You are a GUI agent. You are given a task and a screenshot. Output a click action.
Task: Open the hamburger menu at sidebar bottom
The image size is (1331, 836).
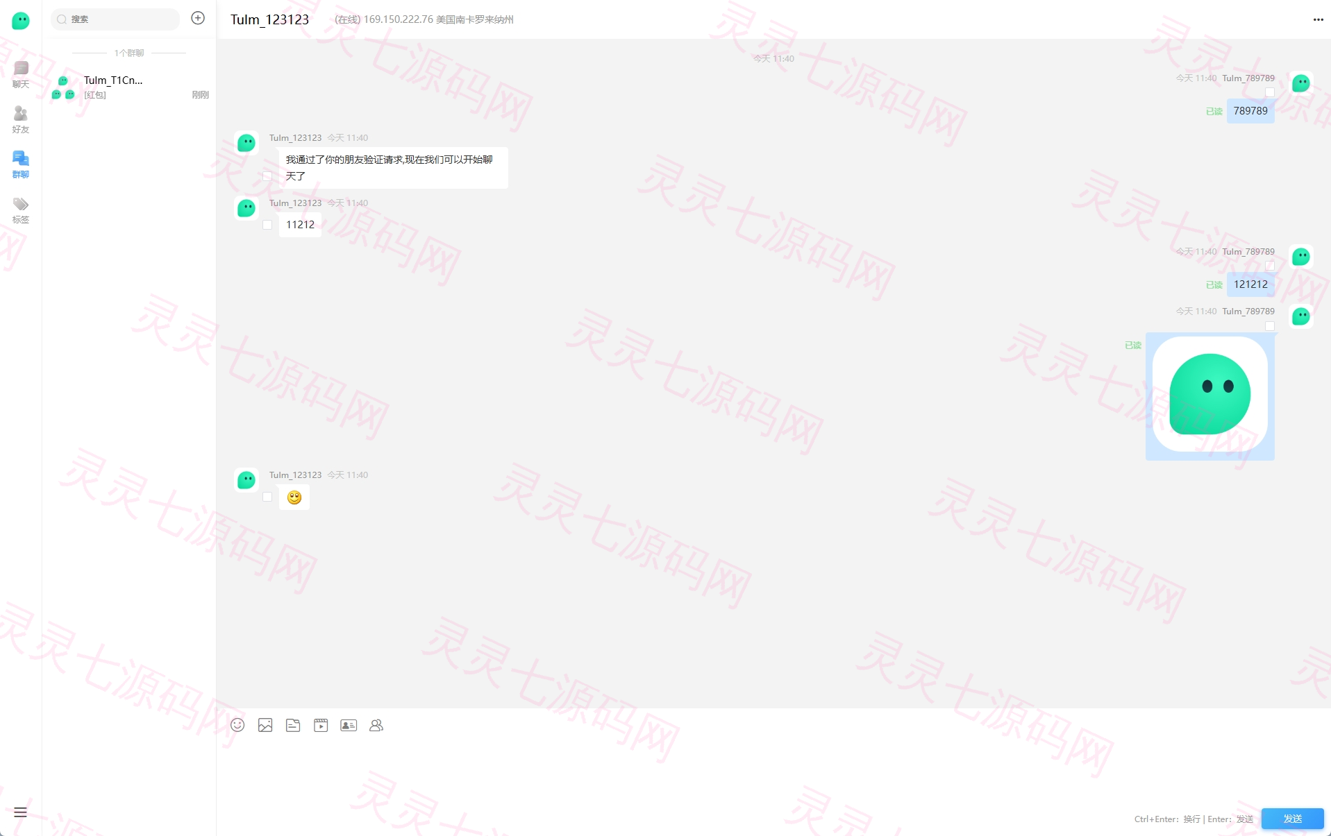pos(20,812)
